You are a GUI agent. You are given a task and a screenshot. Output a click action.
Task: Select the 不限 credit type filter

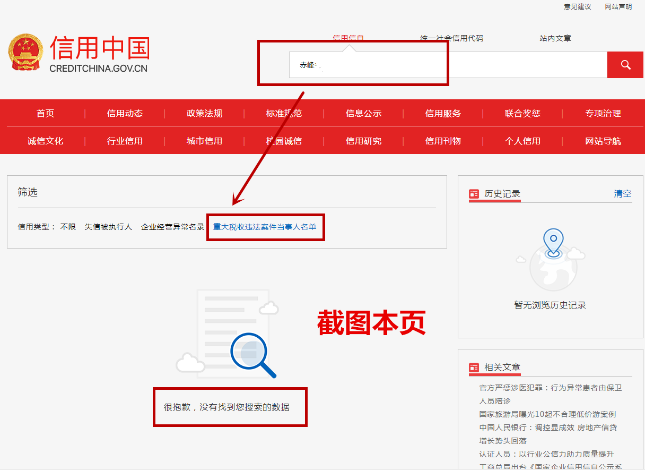click(x=68, y=227)
